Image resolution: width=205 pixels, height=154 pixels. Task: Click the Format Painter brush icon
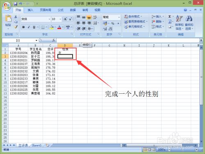[16, 27]
